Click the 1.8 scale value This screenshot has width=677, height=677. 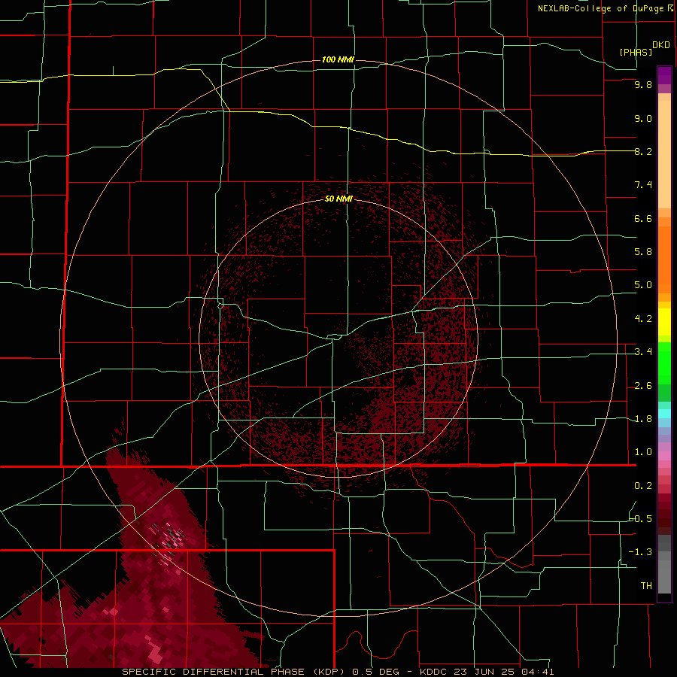pyautogui.click(x=643, y=419)
